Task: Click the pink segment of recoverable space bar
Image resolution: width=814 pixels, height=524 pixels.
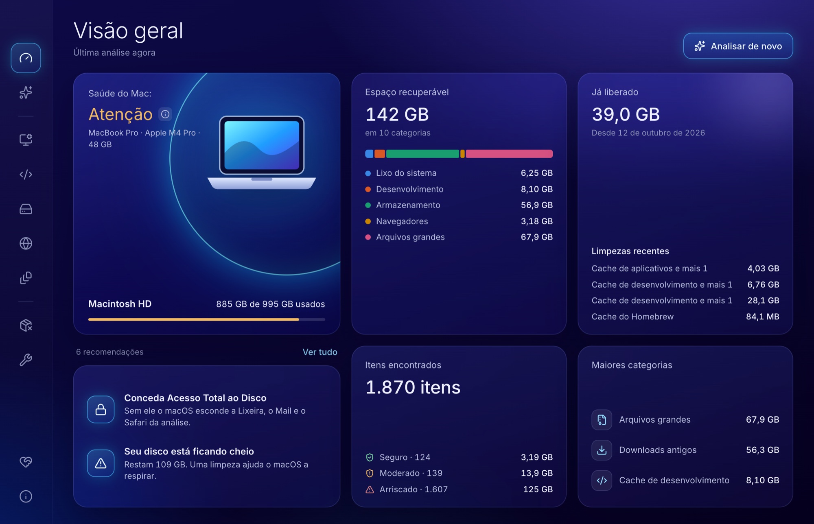Action: click(509, 154)
